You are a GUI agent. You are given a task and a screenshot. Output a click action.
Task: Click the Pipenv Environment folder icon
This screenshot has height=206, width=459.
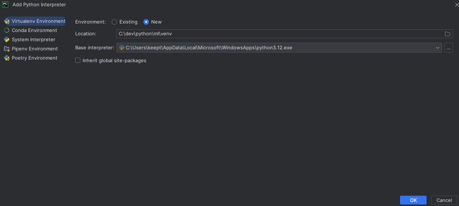click(x=7, y=49)
